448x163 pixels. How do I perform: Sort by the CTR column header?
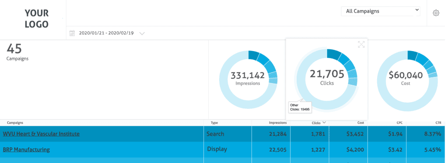438,123
